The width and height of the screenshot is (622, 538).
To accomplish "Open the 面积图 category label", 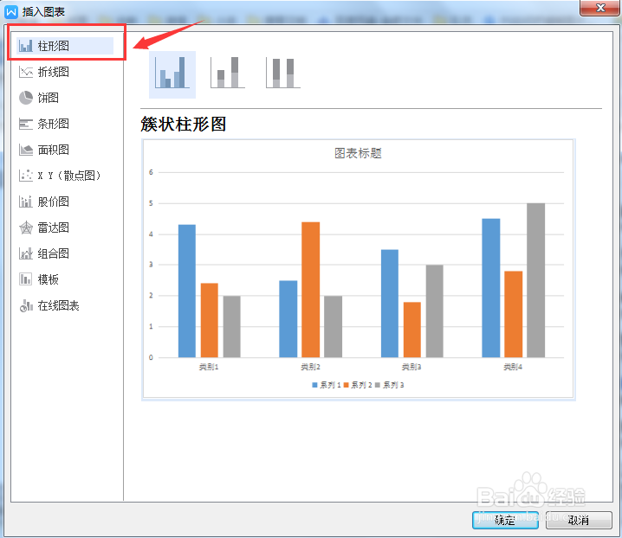I will coord(54,150).
